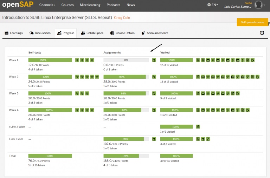
Task: Open Final Exam assignment icon beside 89% bar
Action: (154, 139)
